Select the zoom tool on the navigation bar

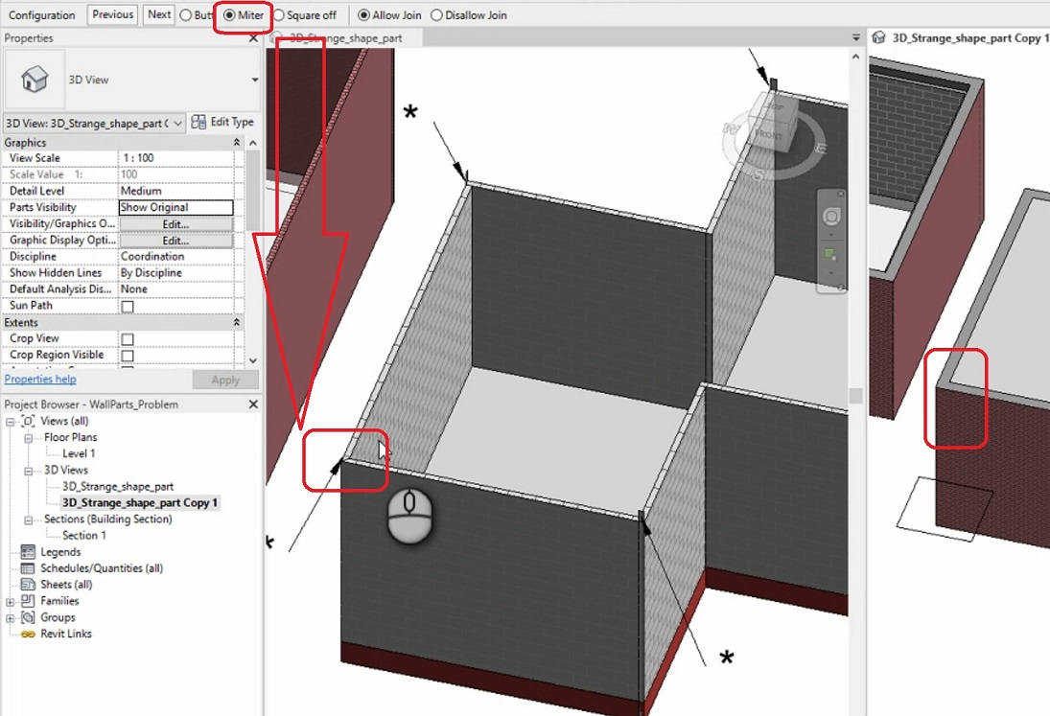830,252
